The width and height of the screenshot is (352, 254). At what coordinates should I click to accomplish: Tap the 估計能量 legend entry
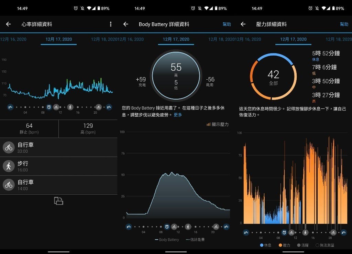(x=195, y=240)
